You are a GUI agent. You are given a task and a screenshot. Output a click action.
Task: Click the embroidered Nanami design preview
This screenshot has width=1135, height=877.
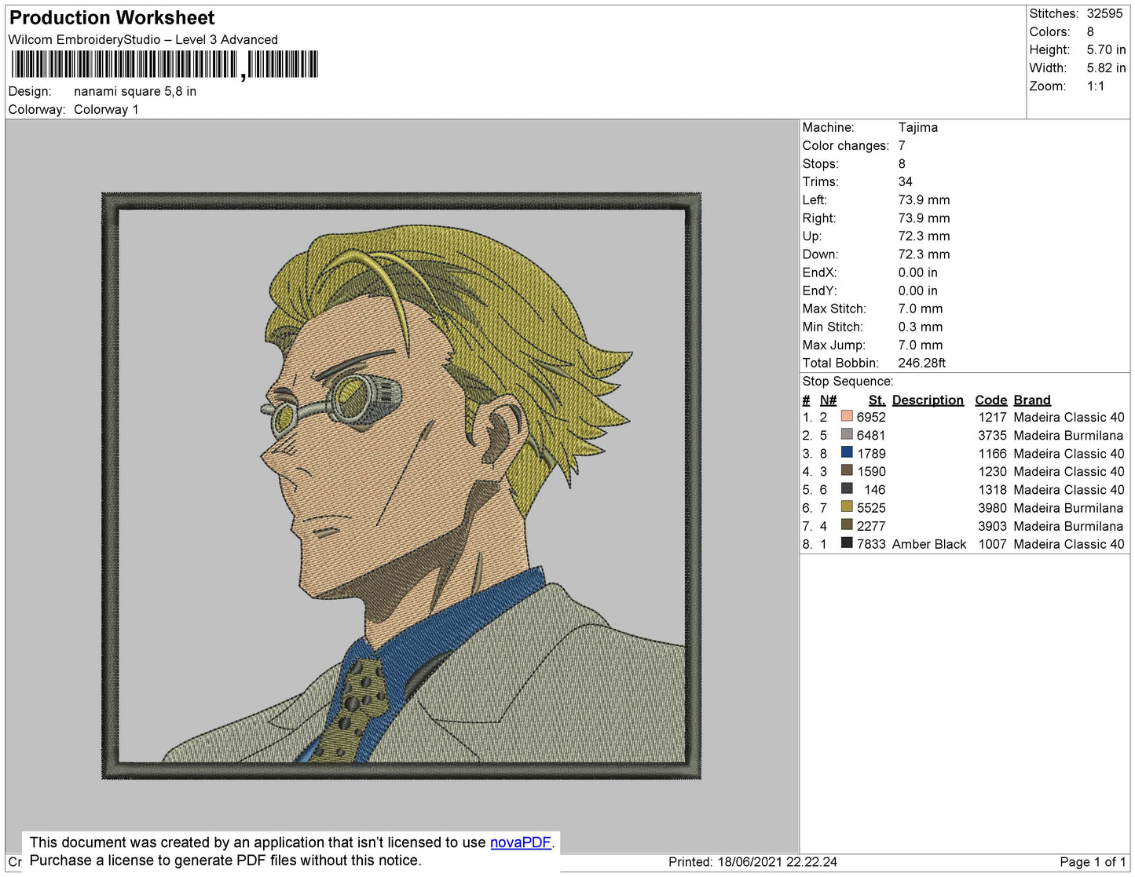(x=401, y=485)
